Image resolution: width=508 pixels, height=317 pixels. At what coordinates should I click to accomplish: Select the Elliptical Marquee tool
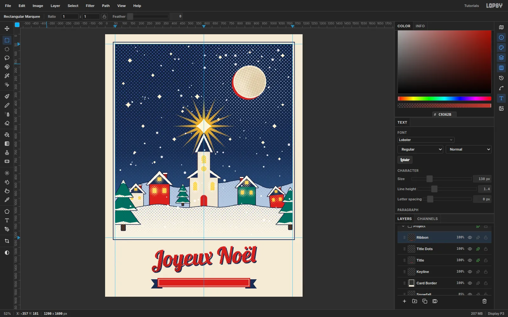(x=7, y=49)
